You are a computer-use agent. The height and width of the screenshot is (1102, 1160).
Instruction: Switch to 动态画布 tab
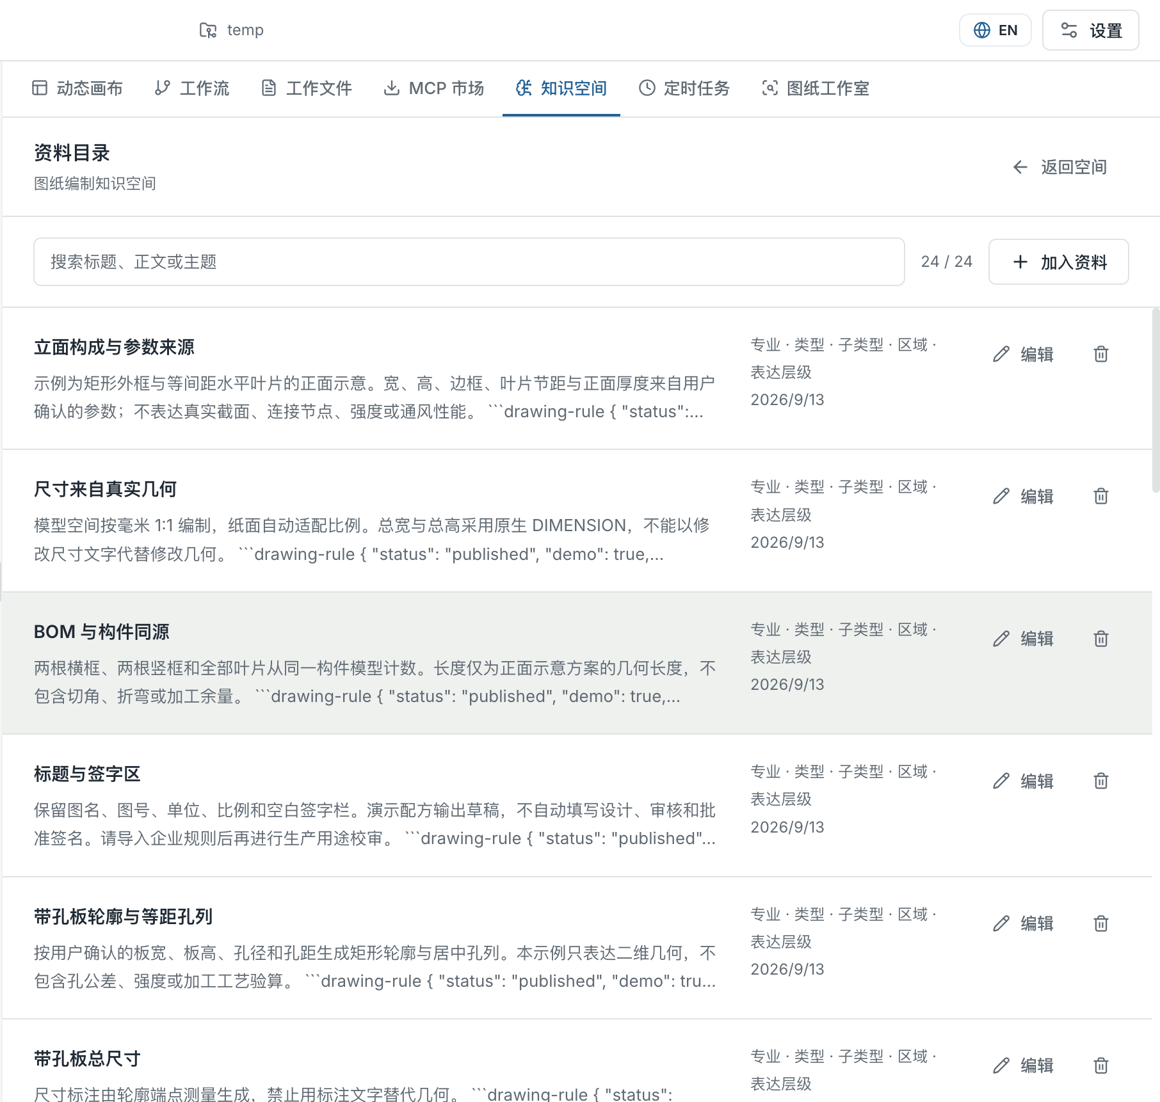pyautogui.click(x=77, y=88)
